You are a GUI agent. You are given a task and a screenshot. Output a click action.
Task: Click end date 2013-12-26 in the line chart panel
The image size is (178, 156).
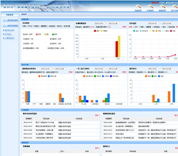coord(167,23)
